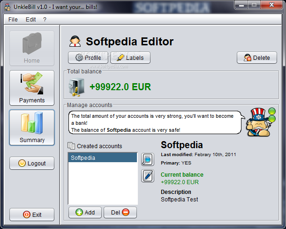
Task: Click the Current balance heading
Action: [x=182, y=175]
